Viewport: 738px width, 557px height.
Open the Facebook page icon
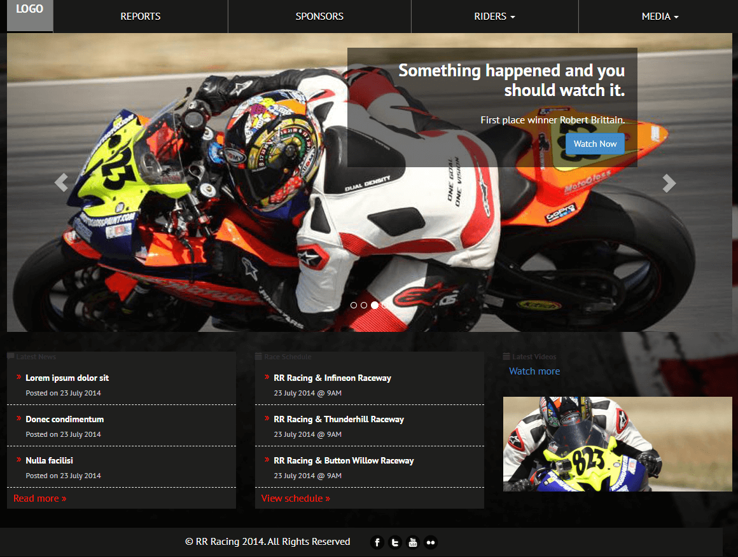(x=377, y=542)
